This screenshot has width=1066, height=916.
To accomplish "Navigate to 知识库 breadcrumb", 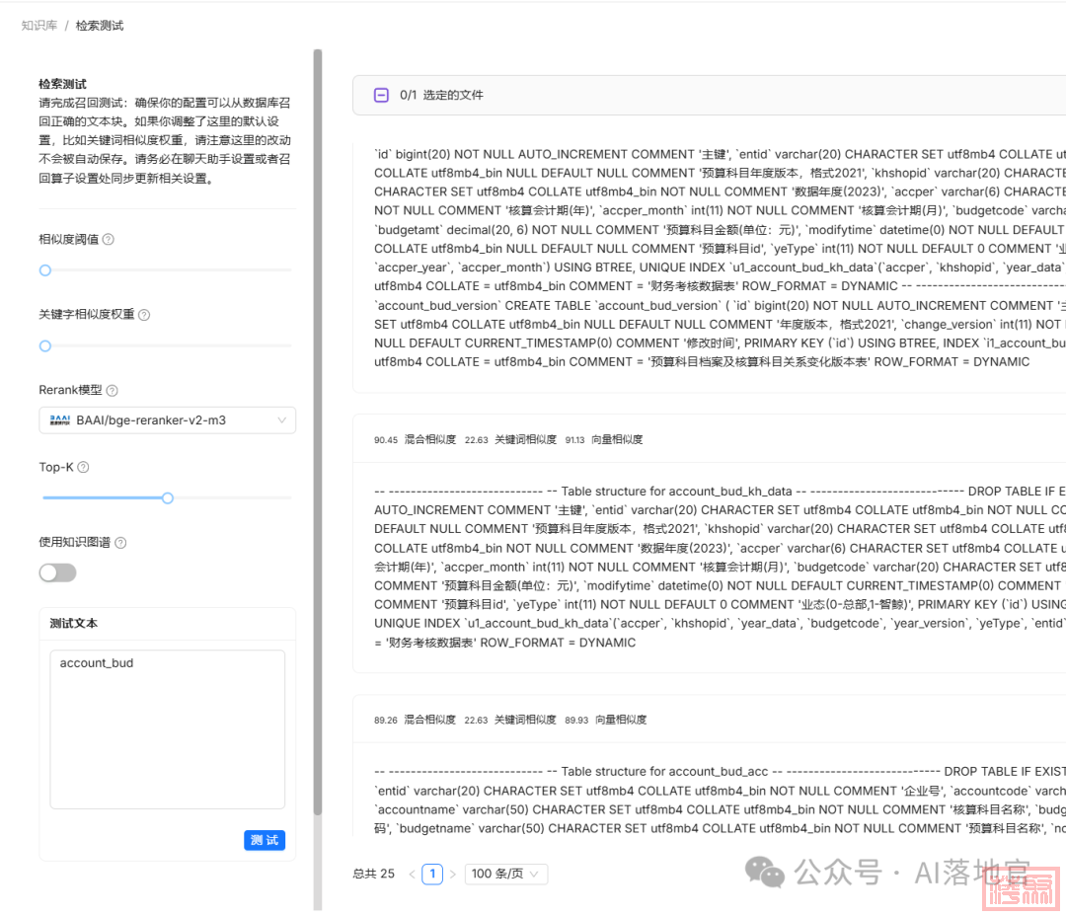I will click(x=38, y=26).
